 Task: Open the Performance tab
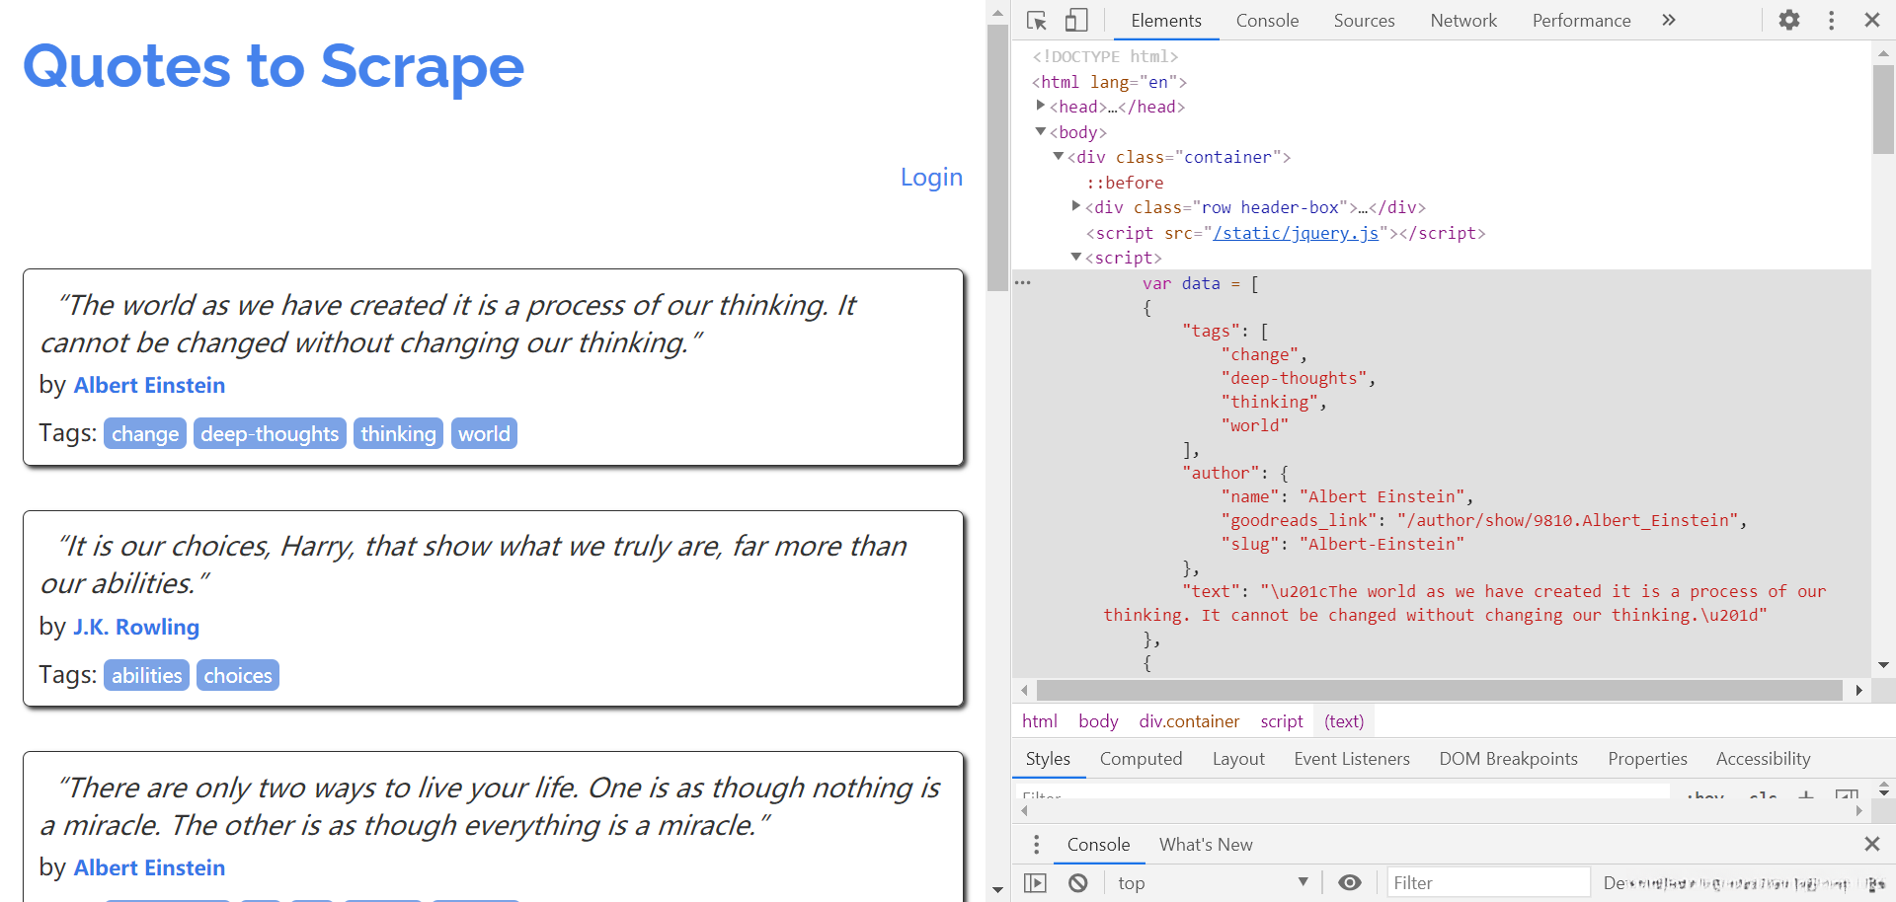point(1581,21)
